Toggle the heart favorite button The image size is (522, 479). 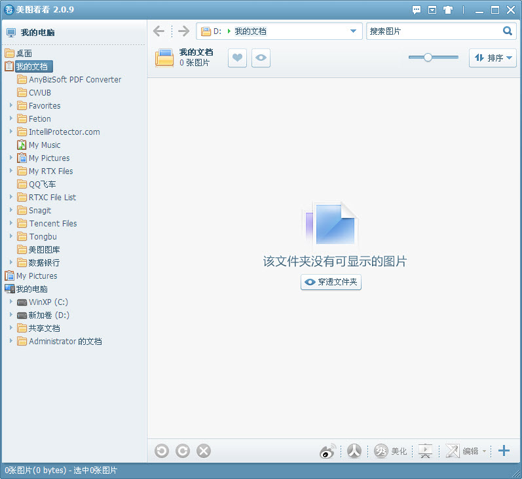tap(237, 58)
